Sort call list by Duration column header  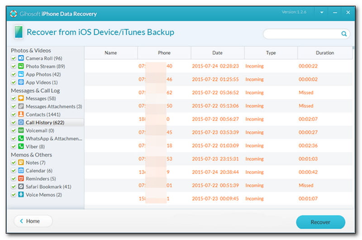coord(325,53)
